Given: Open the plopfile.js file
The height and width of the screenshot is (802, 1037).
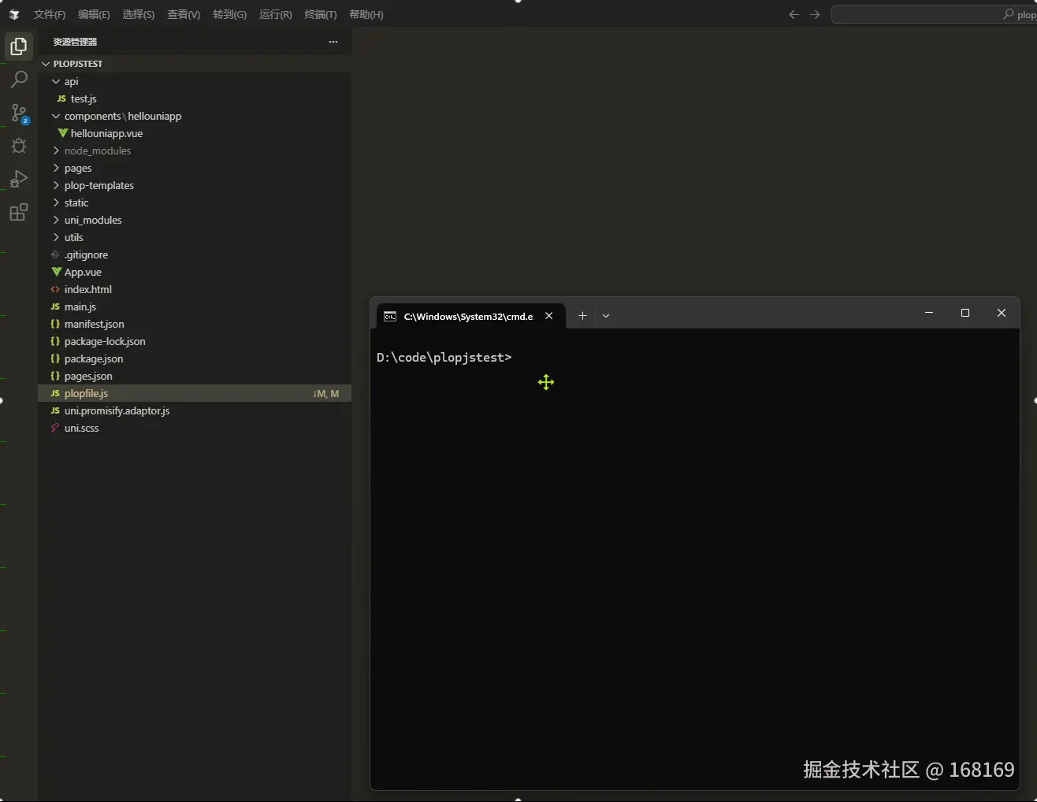Looking at the screenshot, I should (x=87, y=393).
